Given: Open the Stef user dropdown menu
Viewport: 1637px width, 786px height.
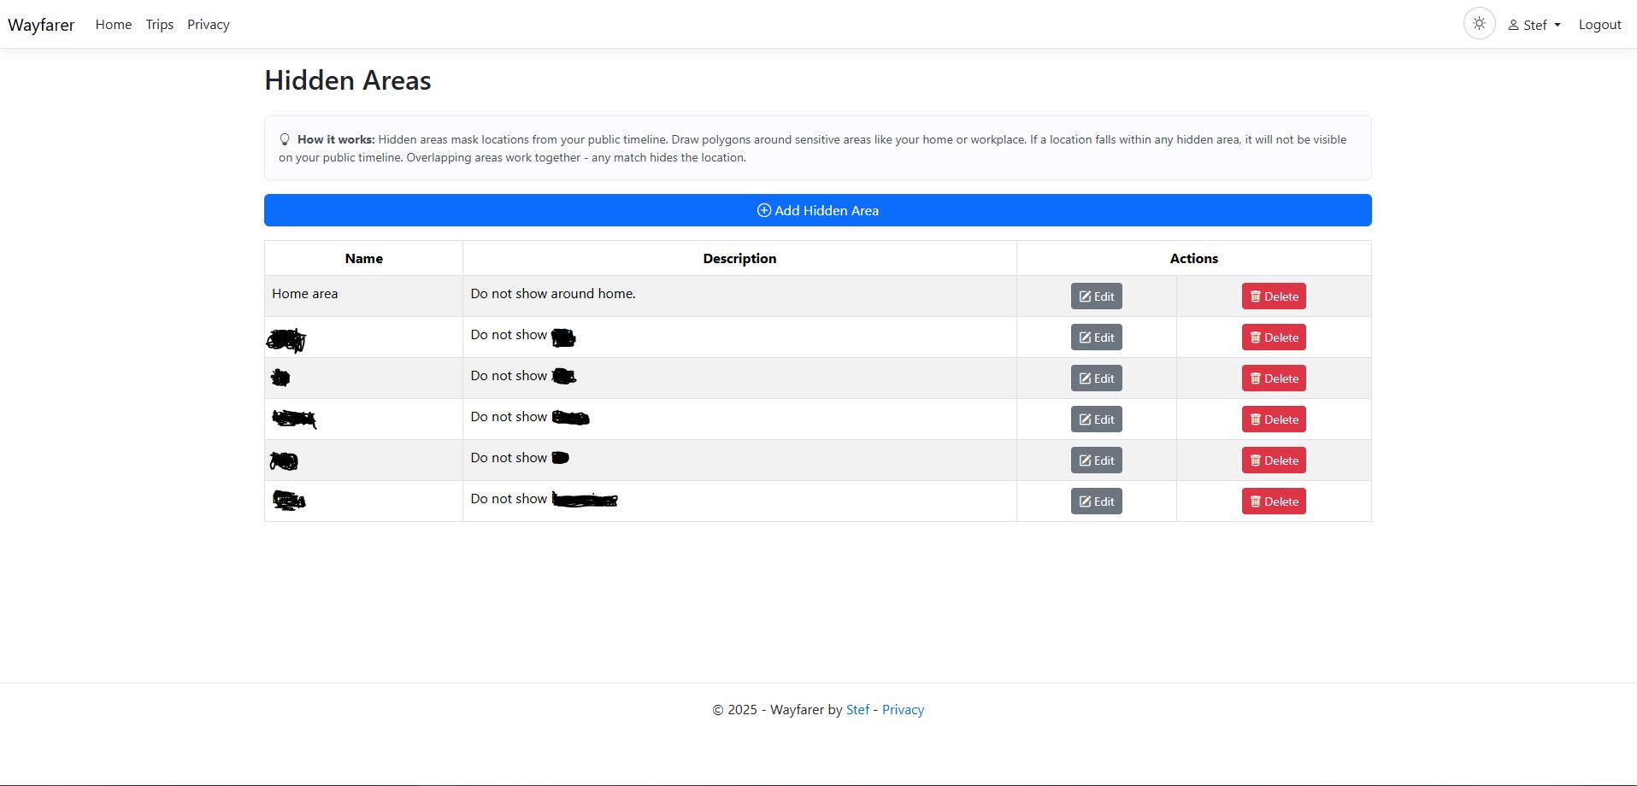Looking at the screenshot, I should pos(1534,25).
